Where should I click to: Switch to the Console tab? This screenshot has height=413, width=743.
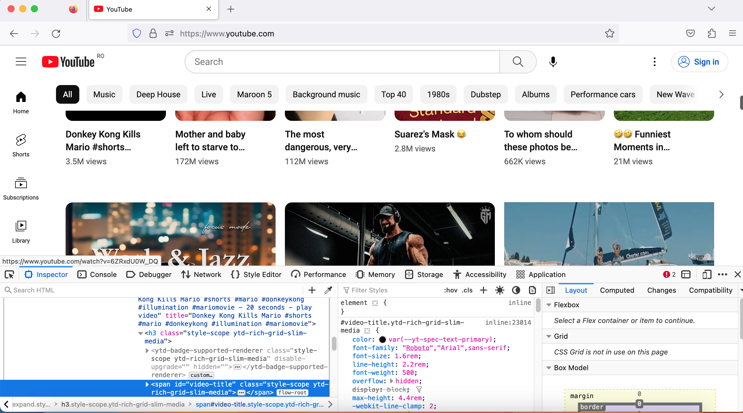point(97,274)
